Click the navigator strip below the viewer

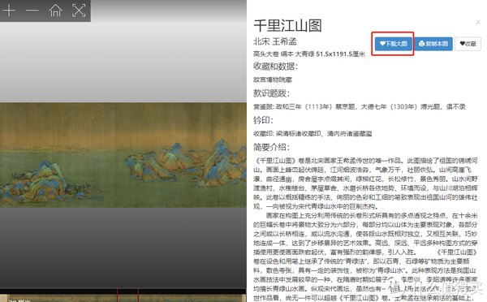click(123, 298)
